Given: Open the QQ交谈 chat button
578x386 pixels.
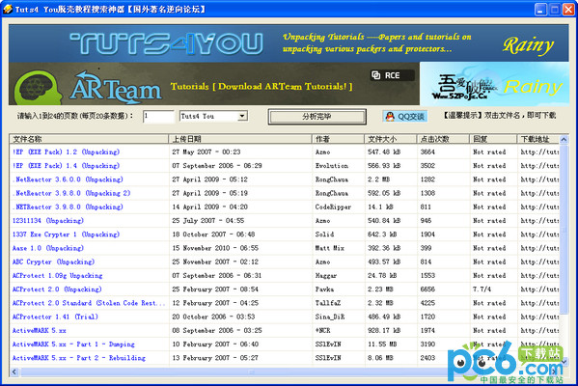Looking at the screenshot, I should tap(404, 117).
